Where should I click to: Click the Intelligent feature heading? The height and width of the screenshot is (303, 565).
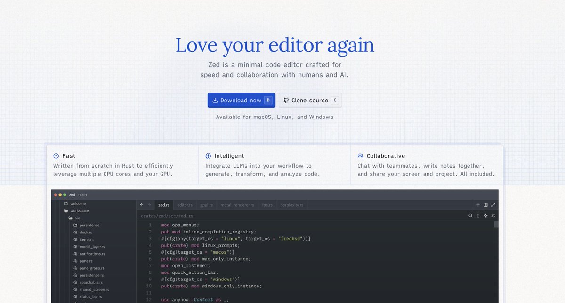229,156
